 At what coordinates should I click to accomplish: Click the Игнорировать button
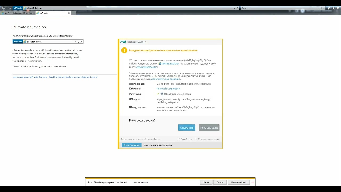[x=209, y=127]
